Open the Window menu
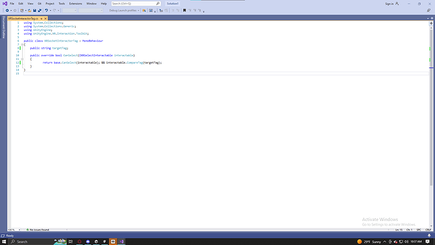Viewport: 435px width, 245px height. pyautogui.click(x=91, y=4)
